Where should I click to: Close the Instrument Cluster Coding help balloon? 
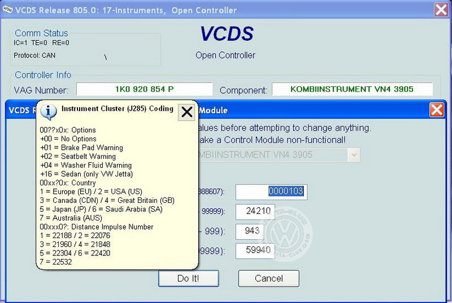point(186,112)
